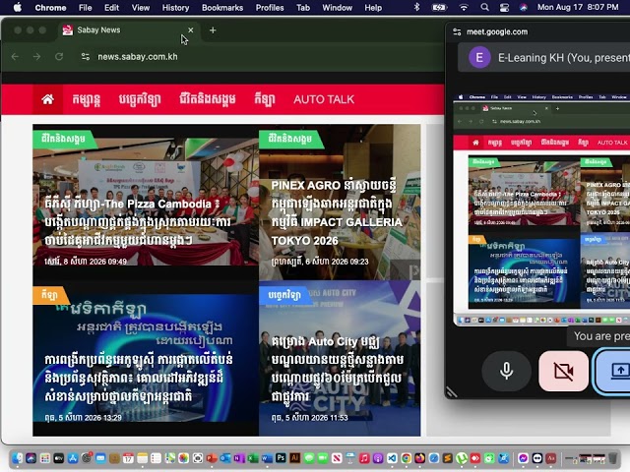630x472 pixels.
Task: Open Siri from menu bar
Action: click(523, 7)
